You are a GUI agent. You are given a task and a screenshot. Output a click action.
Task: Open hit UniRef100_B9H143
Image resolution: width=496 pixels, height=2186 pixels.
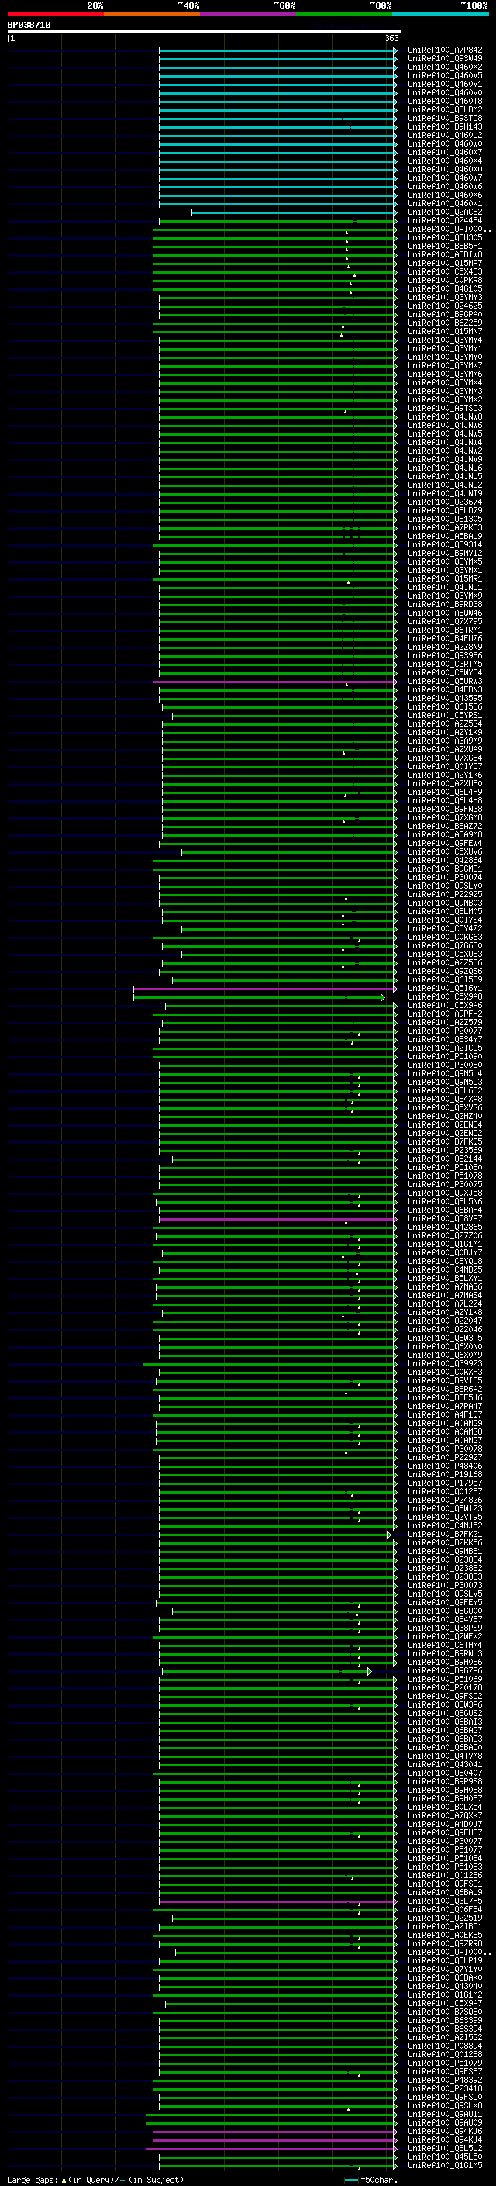[x=445, y=126]
